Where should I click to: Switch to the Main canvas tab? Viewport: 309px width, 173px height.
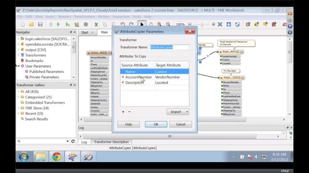click(x=104, y=32)
